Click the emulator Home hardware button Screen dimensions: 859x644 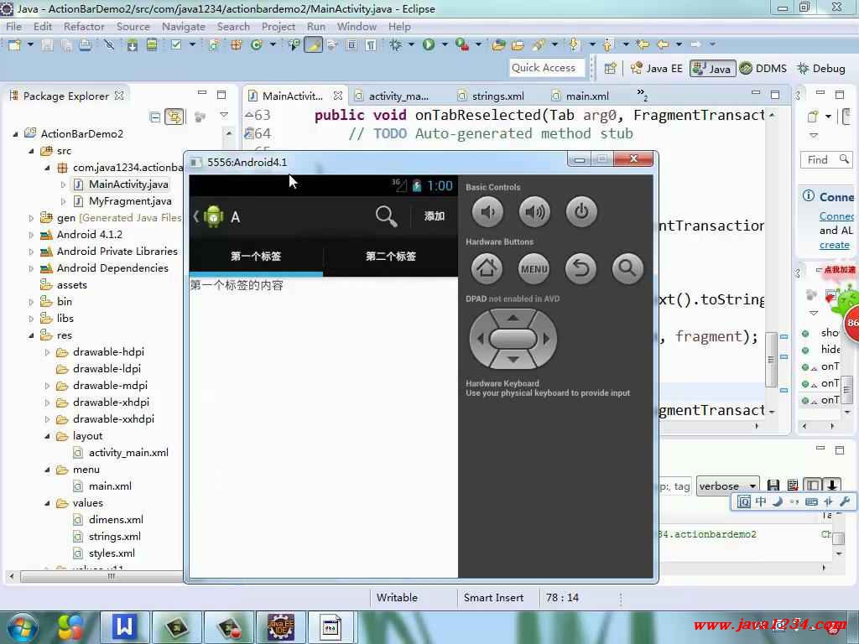point(487,268)
